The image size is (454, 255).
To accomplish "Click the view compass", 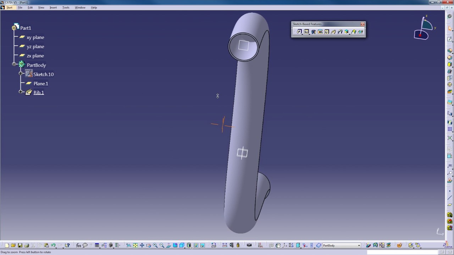I will click(x=425, y=28).
